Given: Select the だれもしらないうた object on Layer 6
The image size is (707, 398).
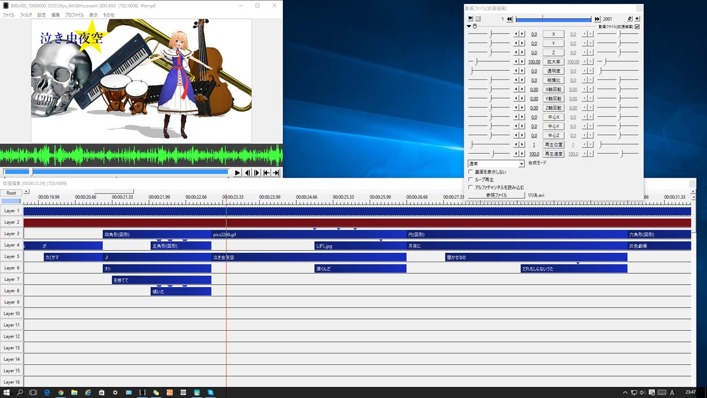Looking at the screenshot, I should [574, 269].
